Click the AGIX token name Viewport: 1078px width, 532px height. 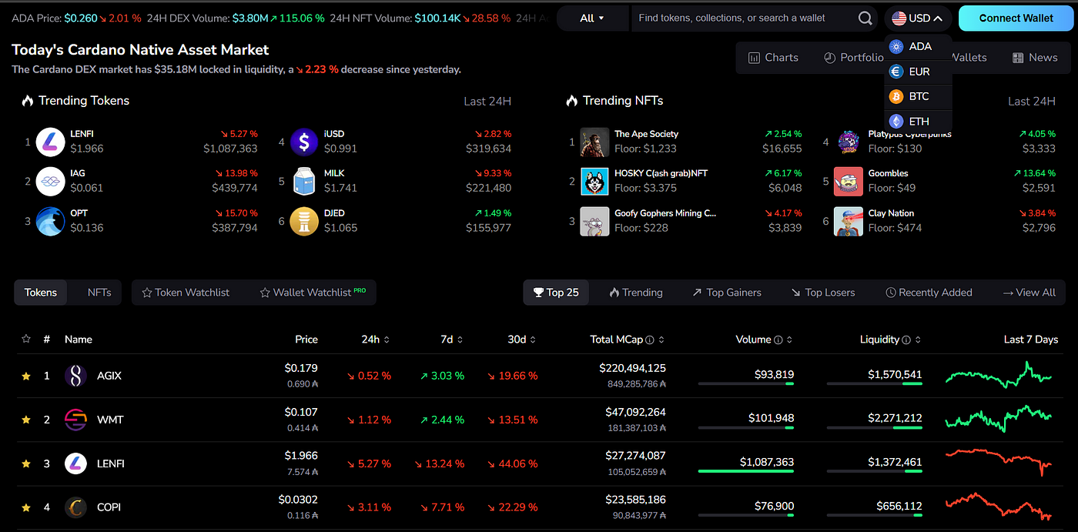(109, 376)
